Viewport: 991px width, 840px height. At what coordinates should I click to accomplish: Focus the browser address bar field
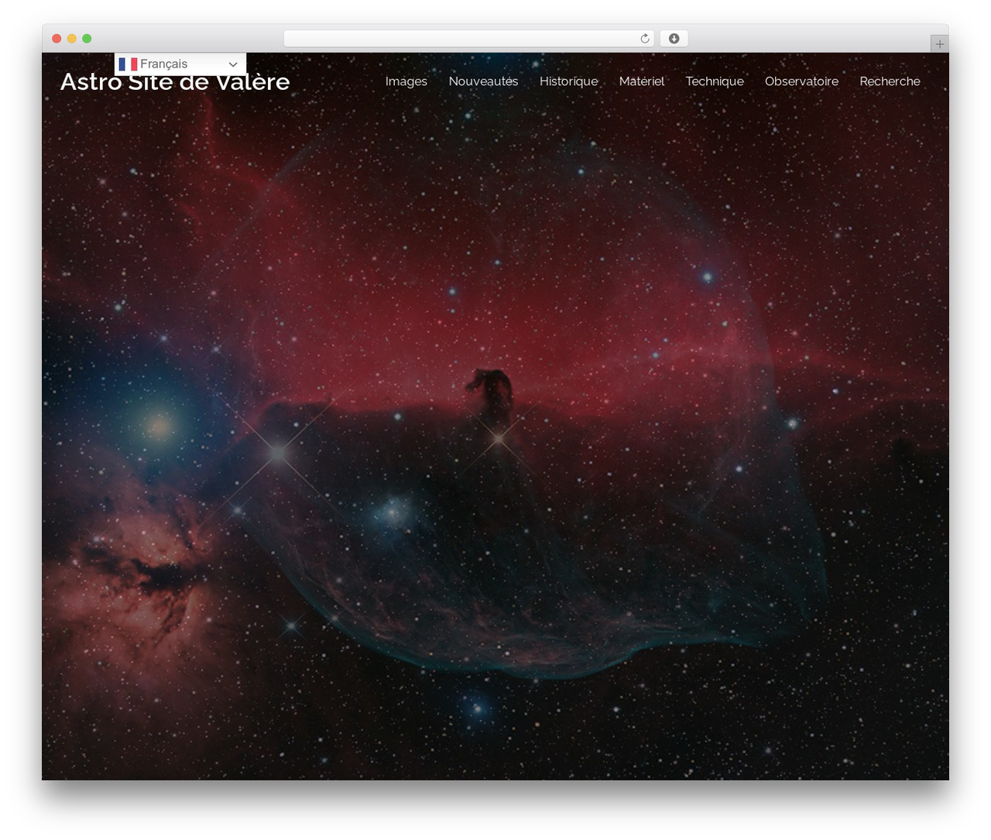pos(468,39)
